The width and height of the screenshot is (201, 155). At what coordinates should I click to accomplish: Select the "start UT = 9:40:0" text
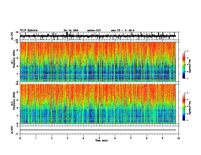[123, 30]
